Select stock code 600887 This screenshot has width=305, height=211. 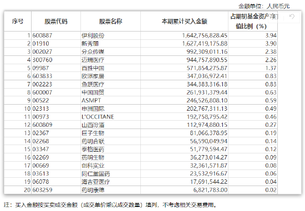[42, 35]
